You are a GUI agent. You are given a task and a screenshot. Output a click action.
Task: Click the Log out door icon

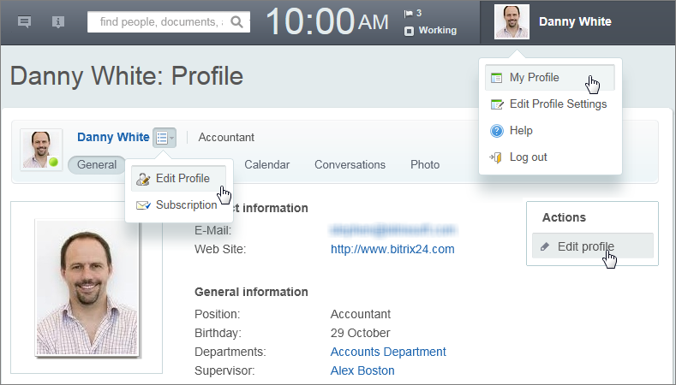click(x=496, y=157)
